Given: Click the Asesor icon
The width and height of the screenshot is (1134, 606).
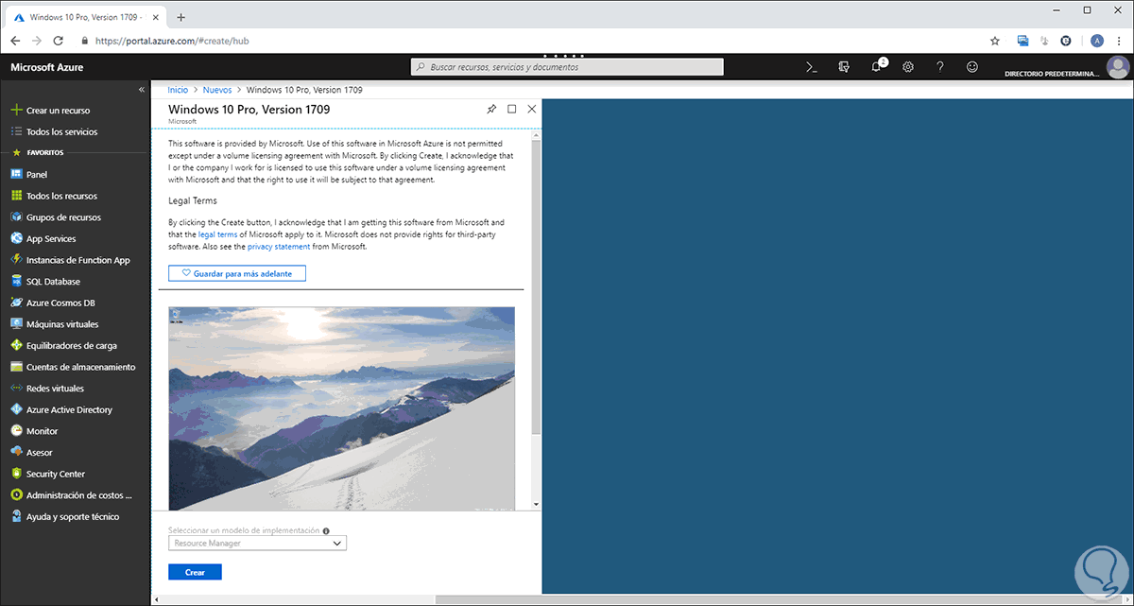Looking at the screenshot, I should pos(16,453).
